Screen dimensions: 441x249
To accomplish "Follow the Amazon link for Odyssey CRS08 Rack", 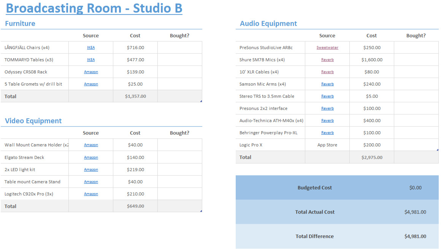I will (x=91, y=72).
